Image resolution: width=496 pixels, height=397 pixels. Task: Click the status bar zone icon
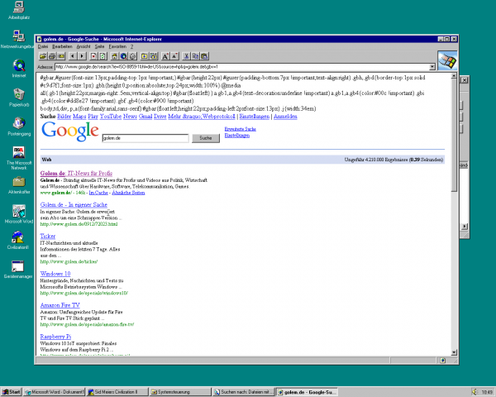(x=442, y=361)
